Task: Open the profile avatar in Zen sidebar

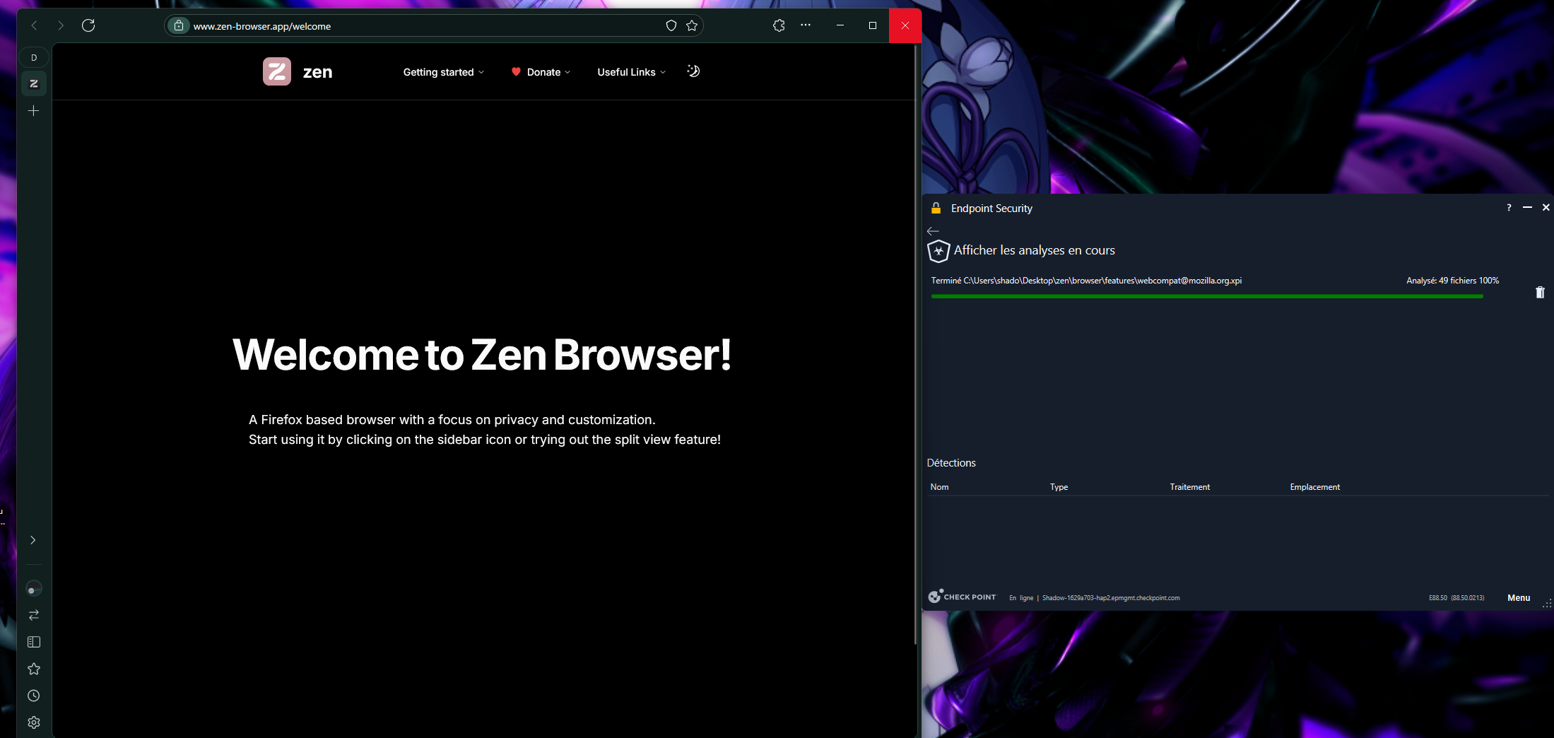Action: click(34, 588)
